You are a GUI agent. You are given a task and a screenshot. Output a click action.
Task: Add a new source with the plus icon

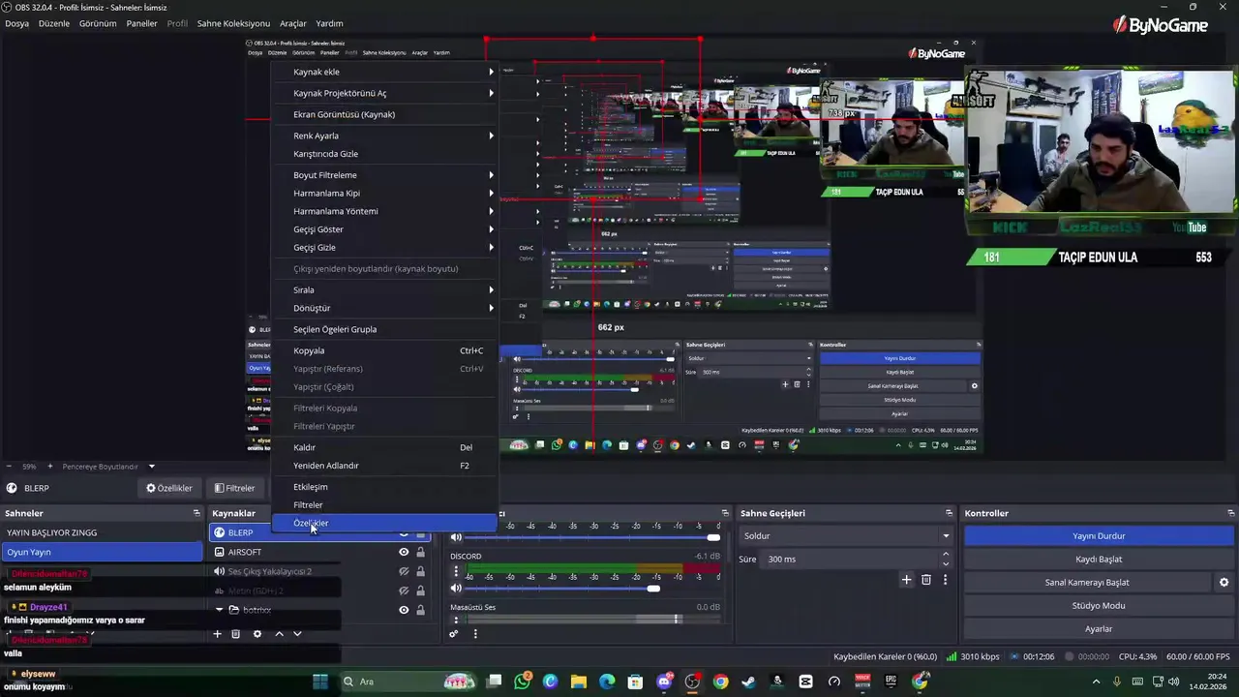coord(217,634)
